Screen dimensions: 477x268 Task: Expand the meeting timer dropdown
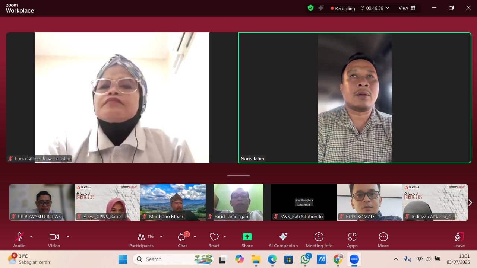pyautogui.click(x=388, y=8)
